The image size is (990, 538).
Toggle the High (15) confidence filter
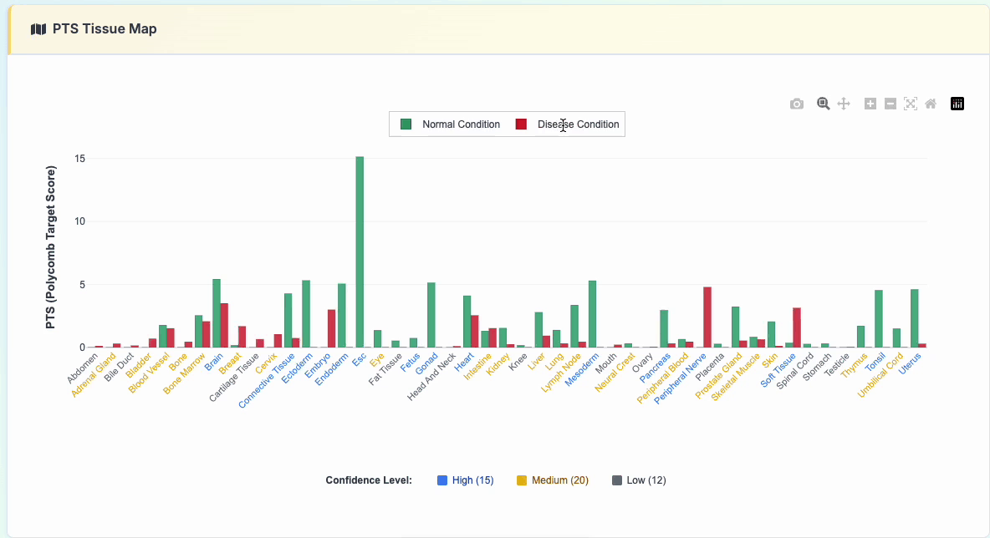(465, 480)
